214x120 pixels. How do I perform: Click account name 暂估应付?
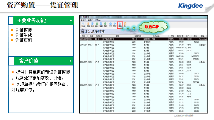pos(147,42)
